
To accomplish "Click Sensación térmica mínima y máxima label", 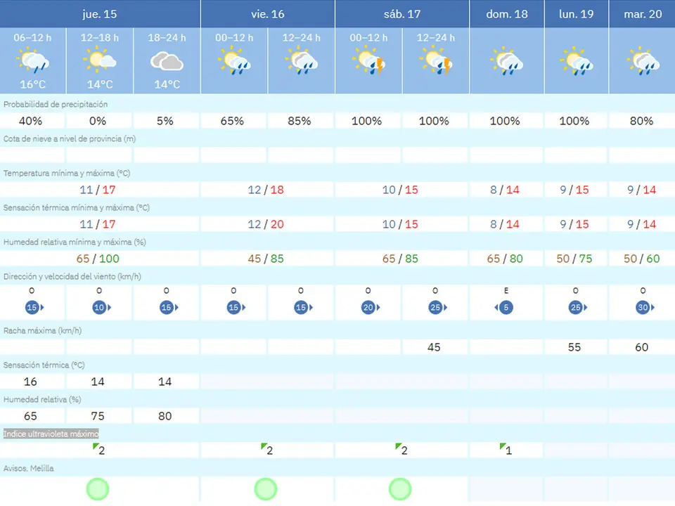I will point(77,207).
